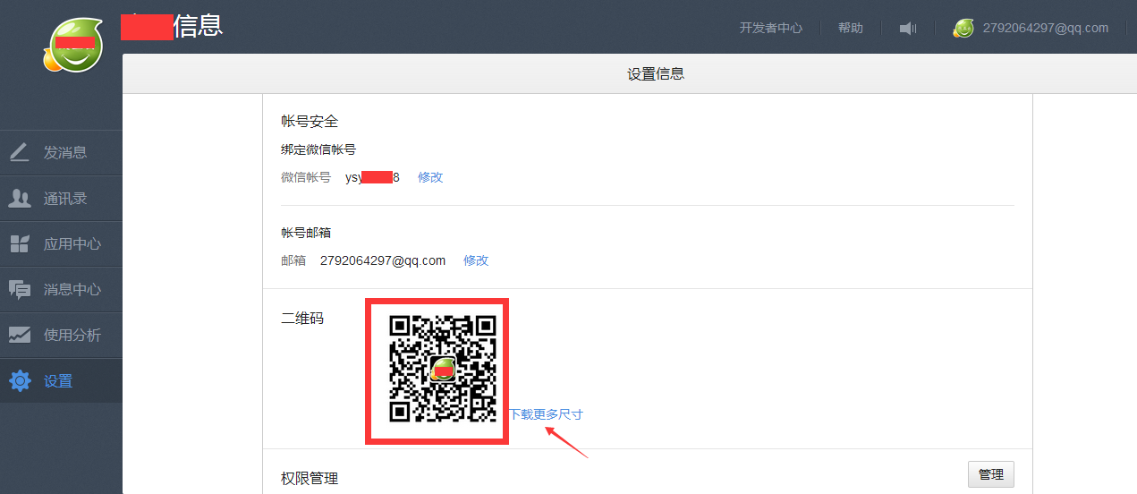The height and width of the screenshot is (494, 1137).
Task: Click the speaker announcement icon in header
Action: (908, 29)
